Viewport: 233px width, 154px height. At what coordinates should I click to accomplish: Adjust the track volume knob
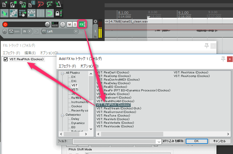point(48,25)
